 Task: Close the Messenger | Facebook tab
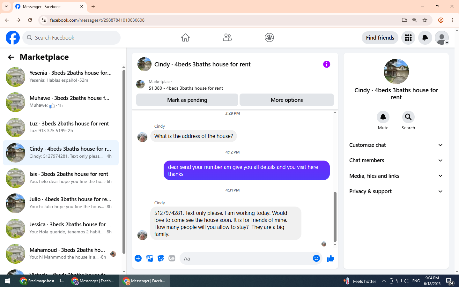(82, 6)
